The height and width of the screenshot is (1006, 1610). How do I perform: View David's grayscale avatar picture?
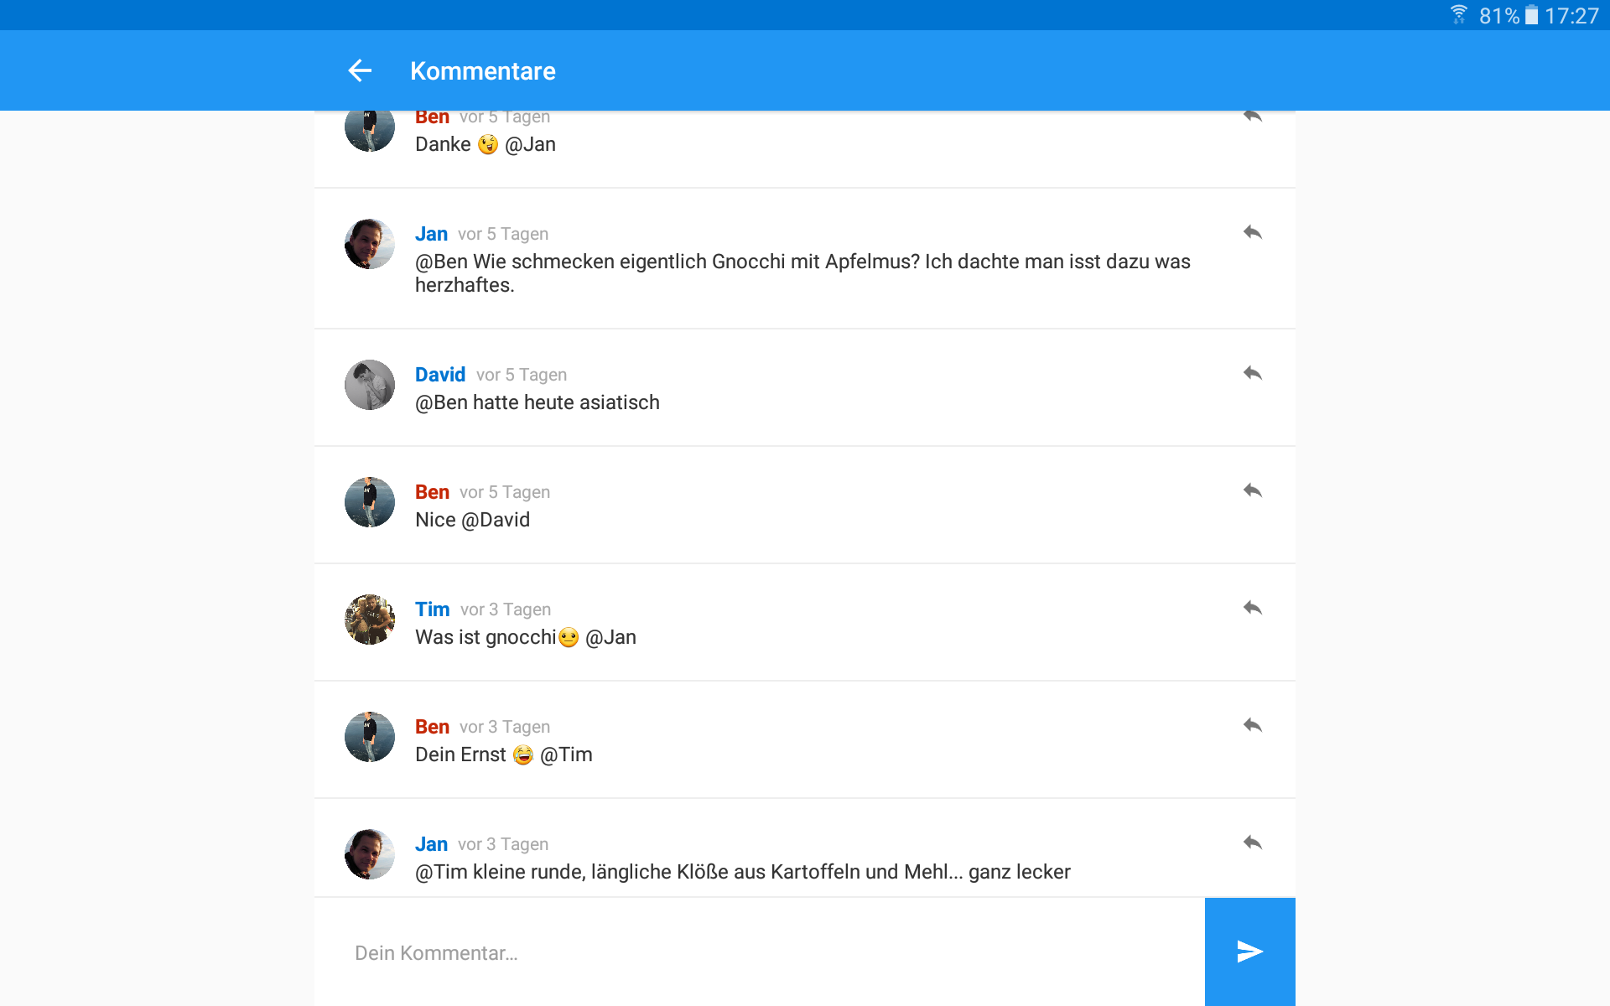point(370,385)
